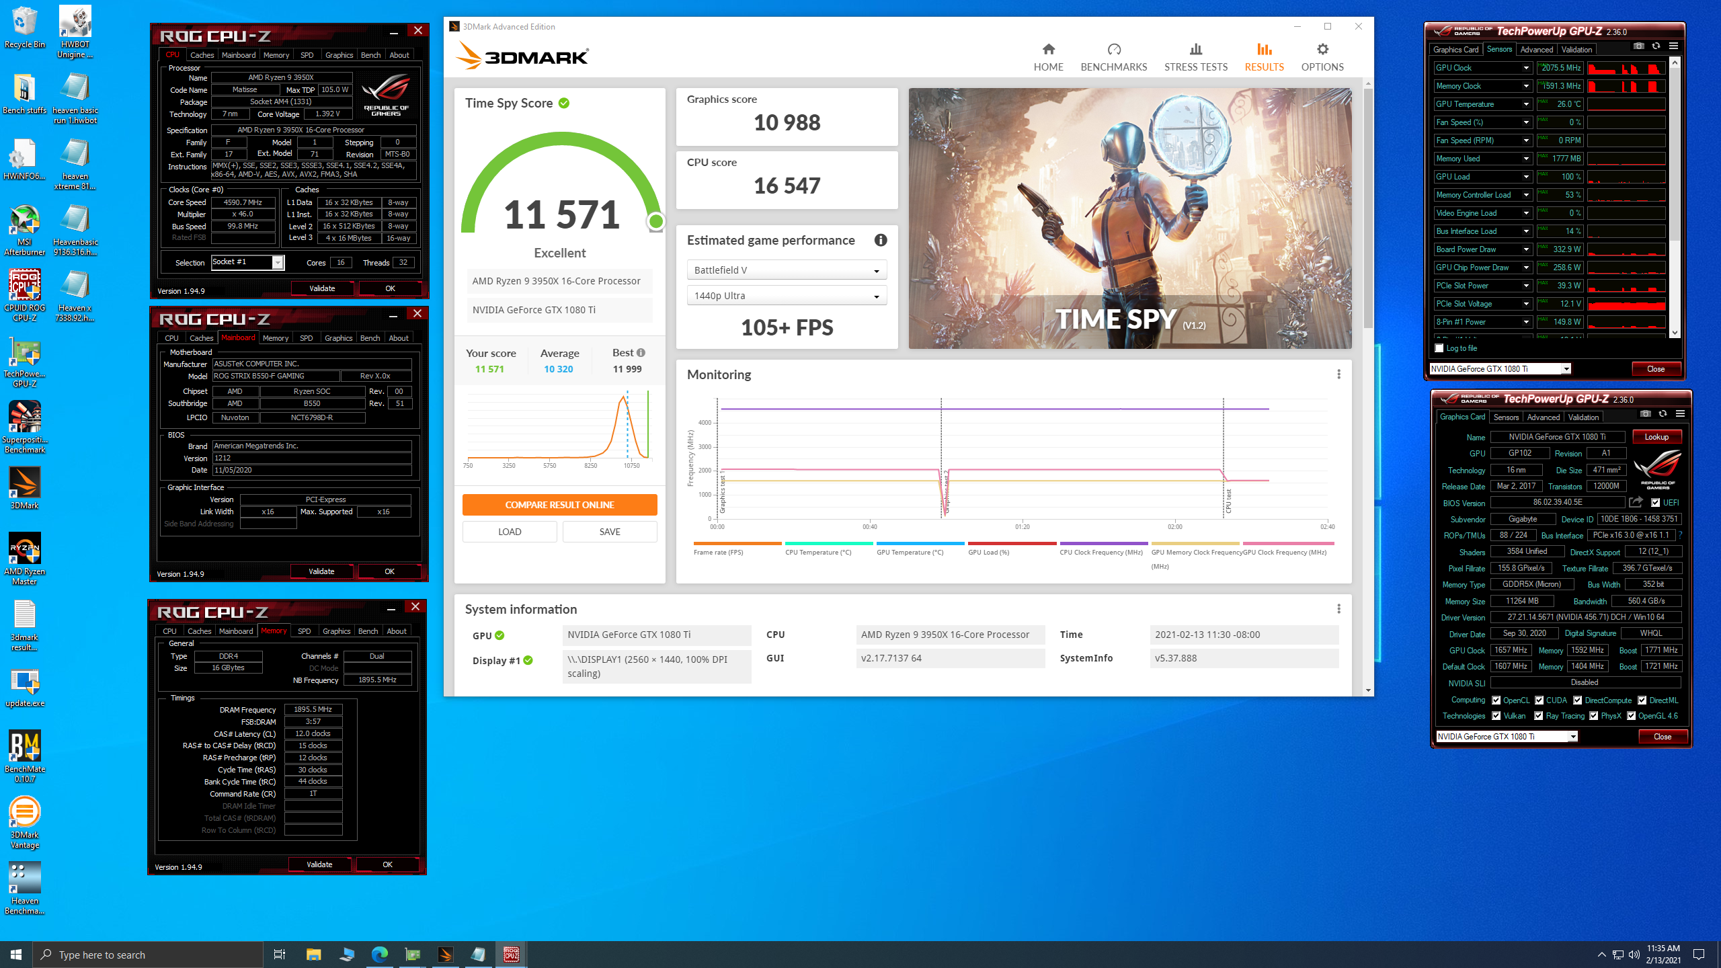Click camera icon in GPU-Z Graphics Card window
This screenshot has height=968, width=1721.
[x=1645, y=414]
